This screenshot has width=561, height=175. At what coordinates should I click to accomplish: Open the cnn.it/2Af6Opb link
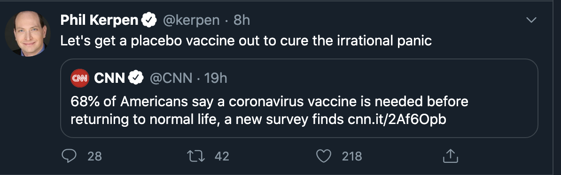point(397,120)
